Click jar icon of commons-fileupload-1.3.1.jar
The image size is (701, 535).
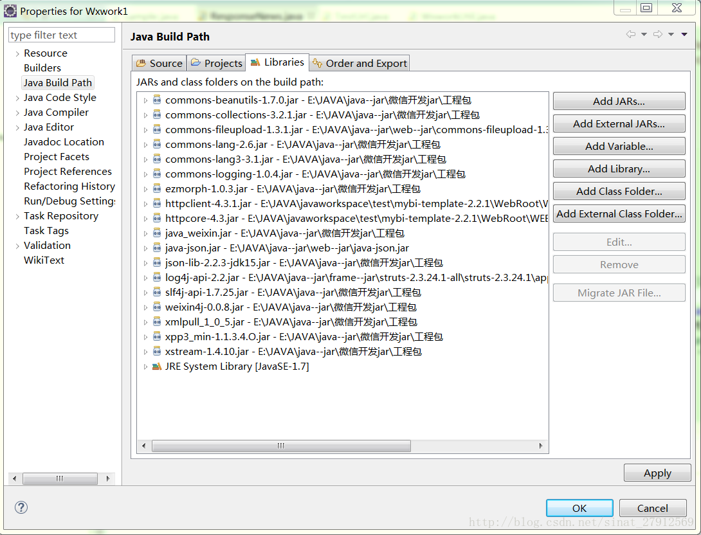coord(157,129)
